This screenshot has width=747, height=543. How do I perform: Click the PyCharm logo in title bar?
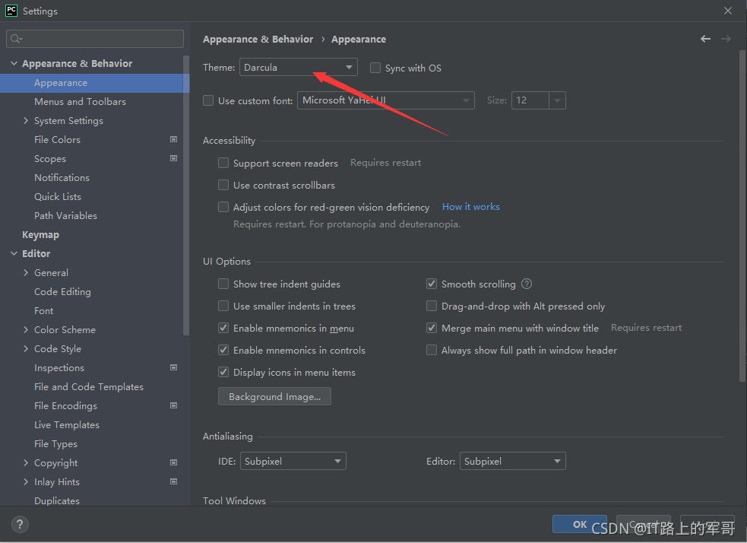(11, 11)
